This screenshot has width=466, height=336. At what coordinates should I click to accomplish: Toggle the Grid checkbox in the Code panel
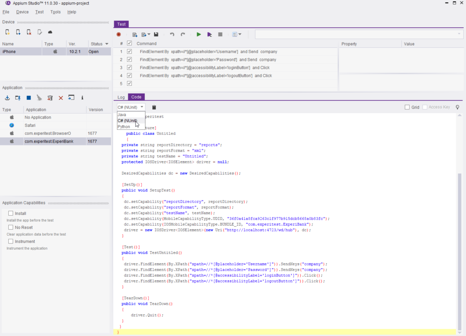407,107
